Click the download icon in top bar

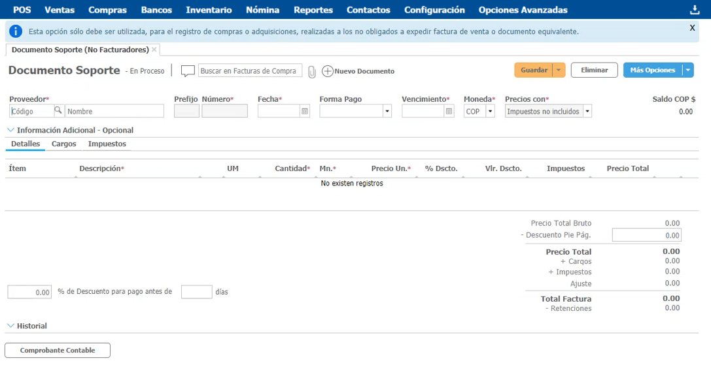pyautogui.click(x=695, y=10)
